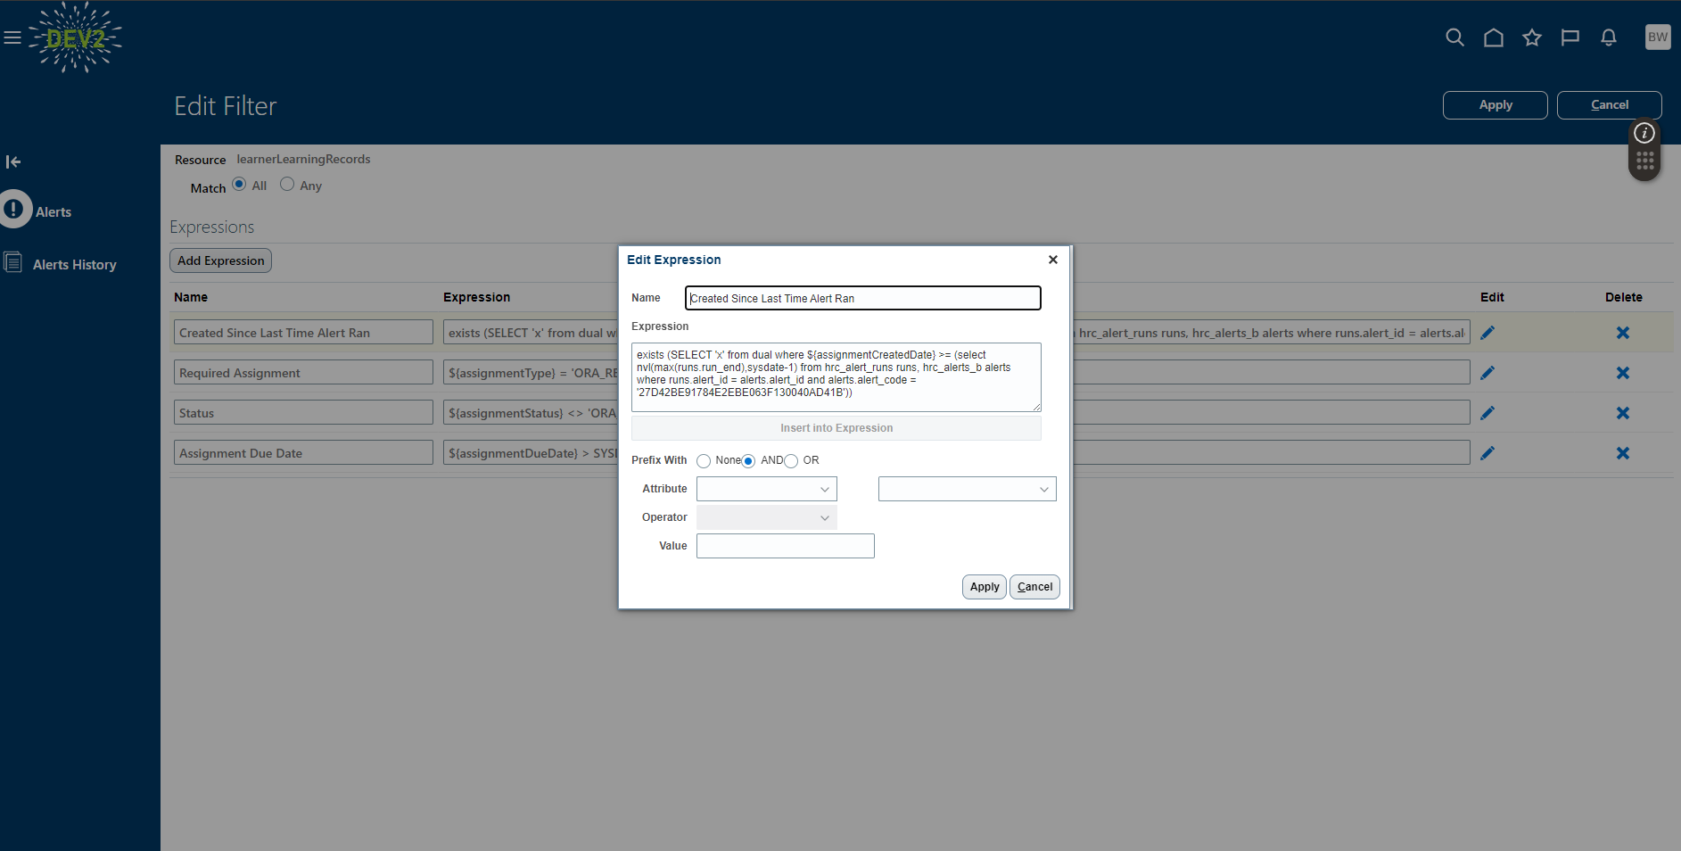The width and height of the screenshot is (1681, 851).
Task: Click Cancel in the page header
Action: coord(1610,105)
